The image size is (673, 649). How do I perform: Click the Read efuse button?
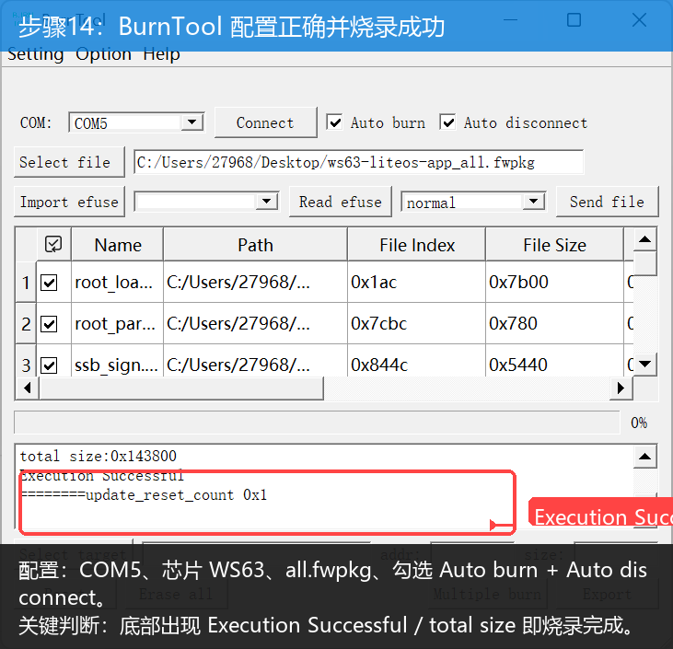click(x=341, y=202)
